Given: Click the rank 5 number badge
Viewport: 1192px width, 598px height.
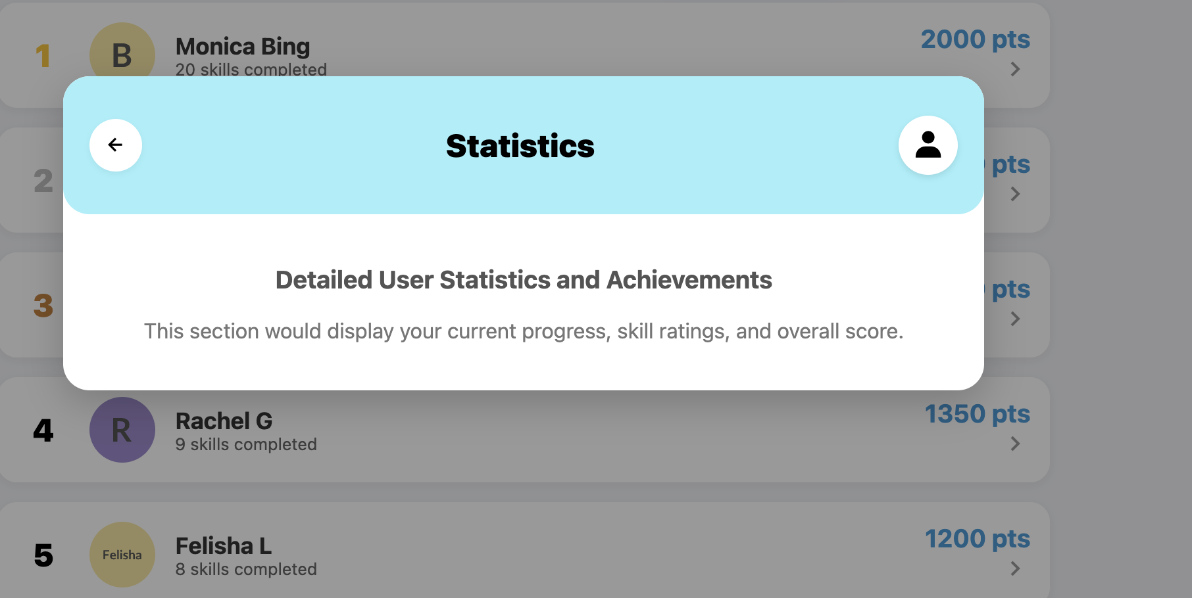Looking at the screenshot, I should 43,555.
